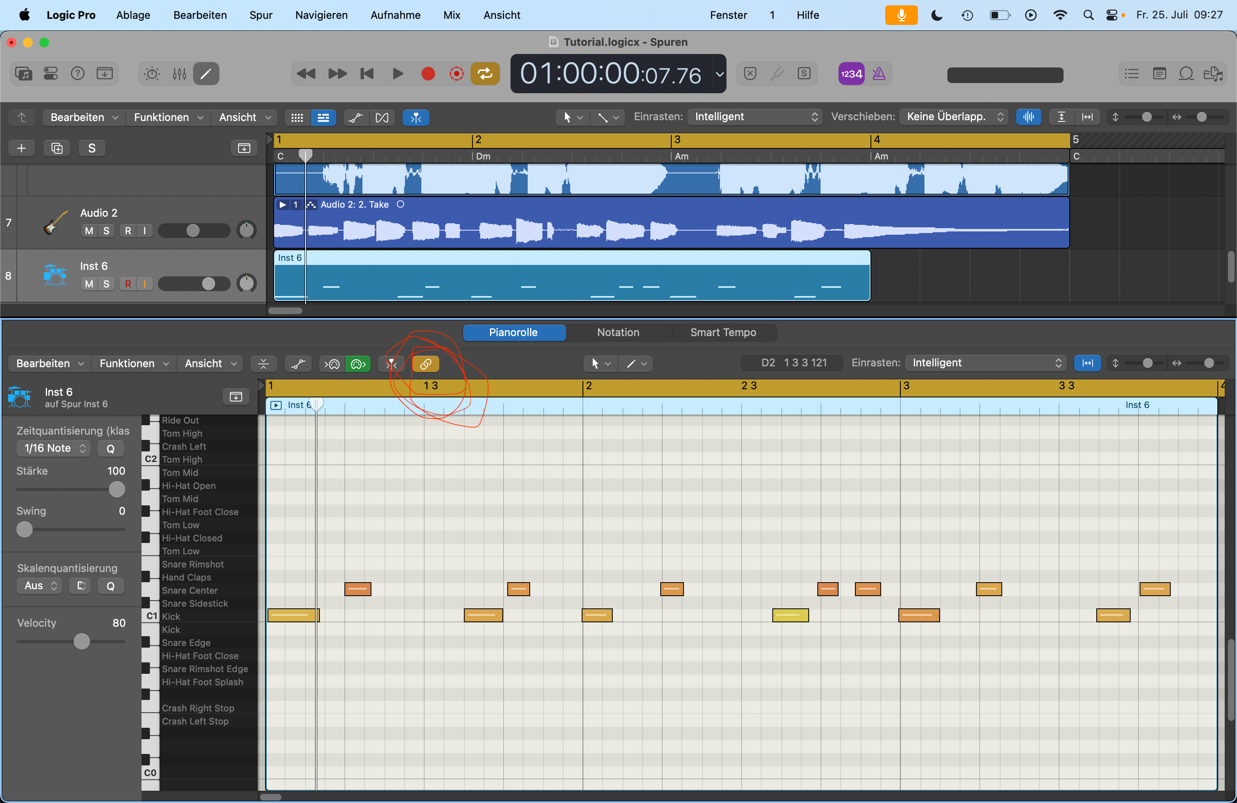Open the 1/16 Note quantize dropdown
Image resolution: width=1237 pixels, height=803 pixels.
[x=54, y=448]
